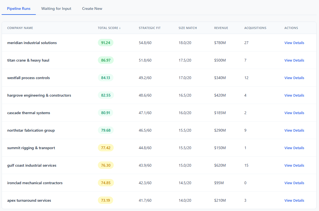Click the Revenue column header
This screenshot has height=211, width=319.
[221, 28]
